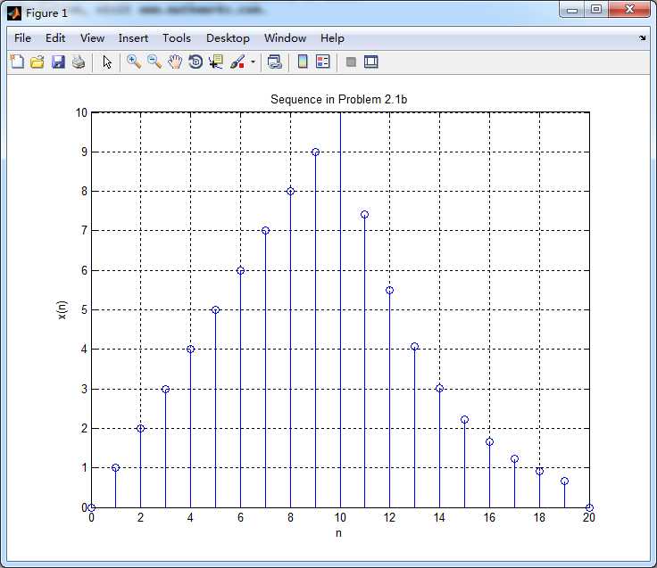This screenshot has width=657, height=568.
Task: Open a file with the folder icon
Action: point(37,62)
